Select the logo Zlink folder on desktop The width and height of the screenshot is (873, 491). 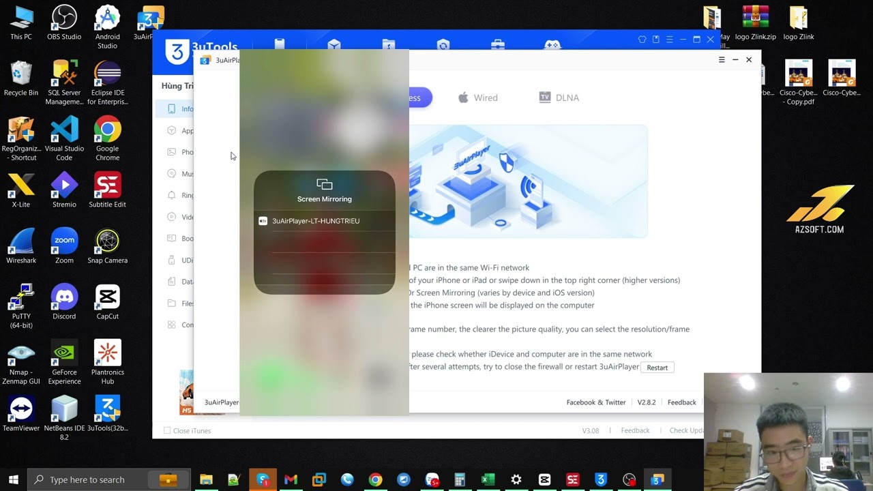pyautogui.click(x=799, y=23)
